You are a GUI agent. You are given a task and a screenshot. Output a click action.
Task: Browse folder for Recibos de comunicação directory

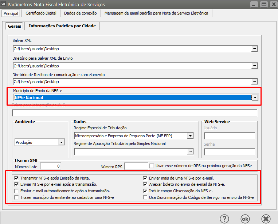pos(254,81)
